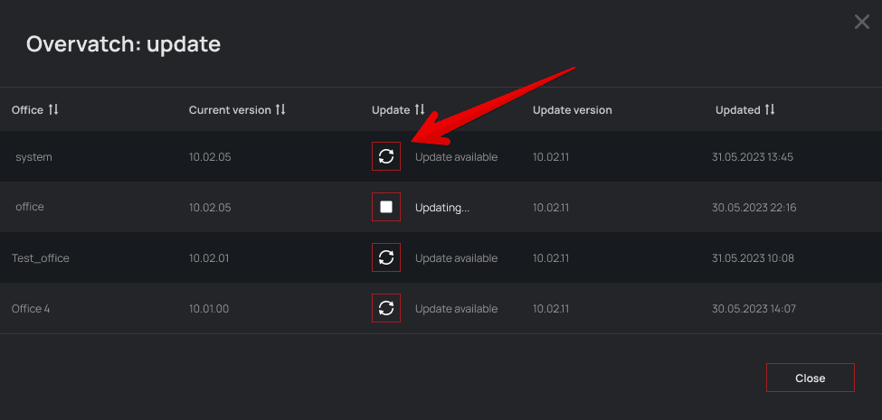Viewport: 882px width, 420px height.
Task: Select the Test_office row name
Action: [41, 258]
